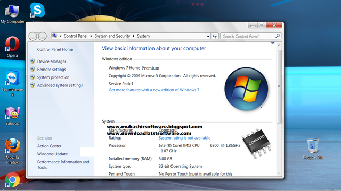Click the shield icon beside Device Manager
Image resolution: width=341 pixels, height=191 pixels.
click(x=33, y=62)
